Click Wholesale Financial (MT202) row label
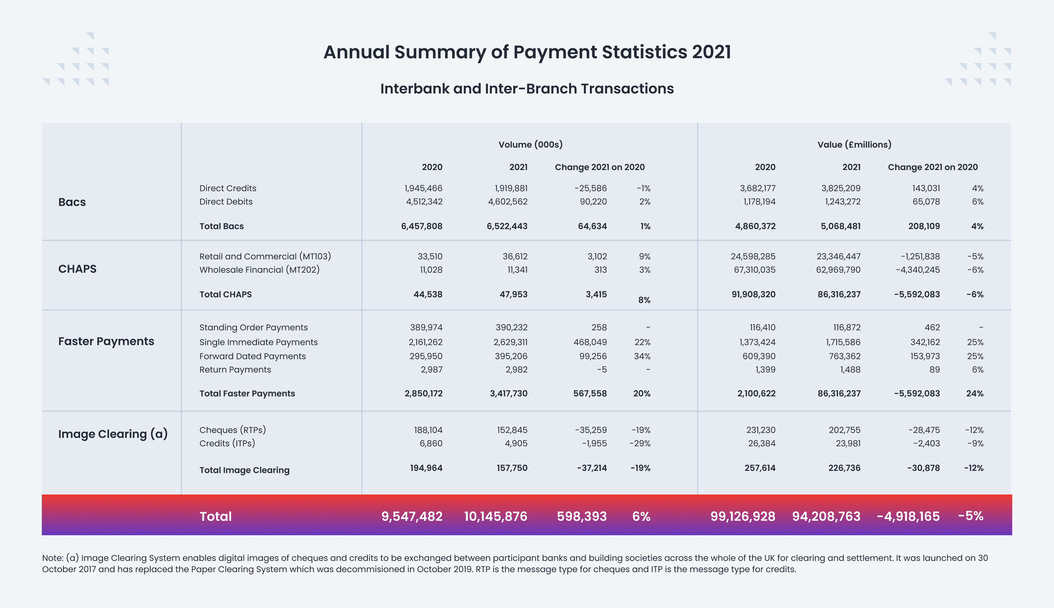 click(259, 270)
